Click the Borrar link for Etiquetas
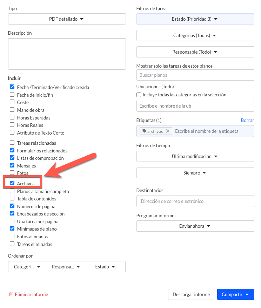The image size is (261, 308). coord(247,120)
